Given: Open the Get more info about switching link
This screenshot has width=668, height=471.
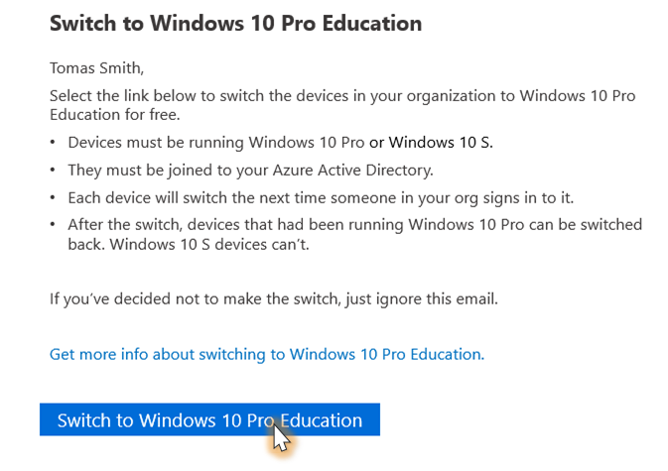Looking at the screenshot, I should coord(267,353).
